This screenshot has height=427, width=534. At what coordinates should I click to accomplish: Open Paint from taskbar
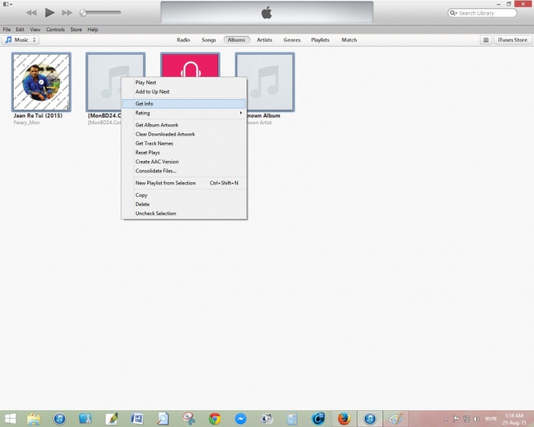click(395, 419)
